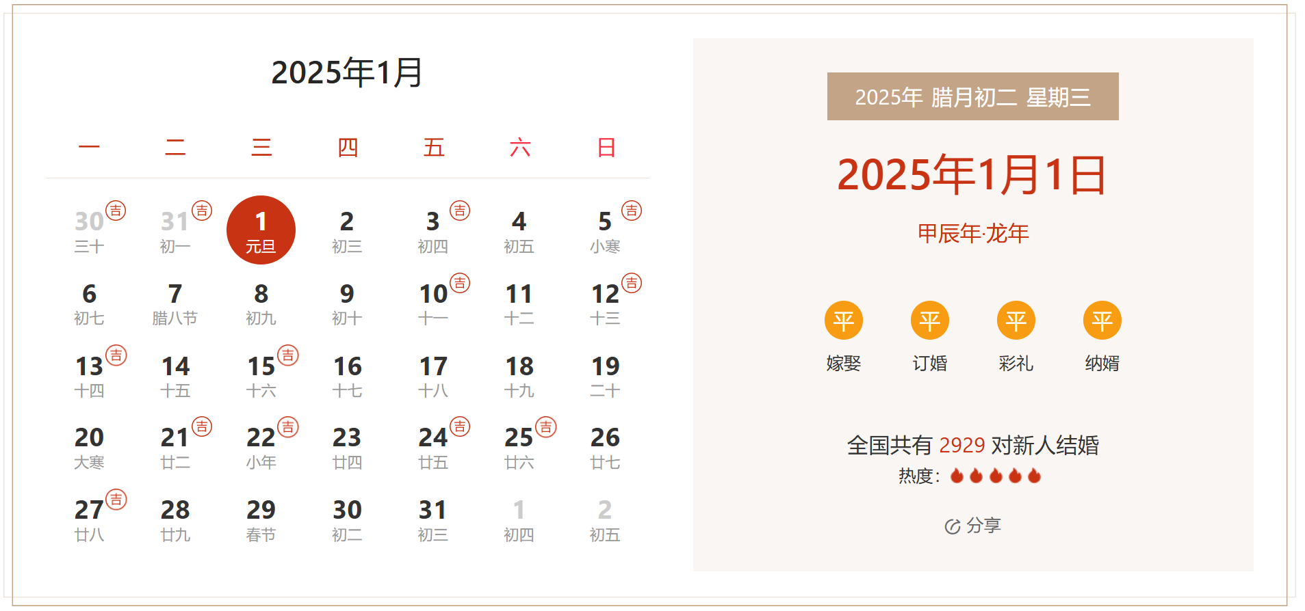Click the 吉 badge on January 24

[460, 427]
